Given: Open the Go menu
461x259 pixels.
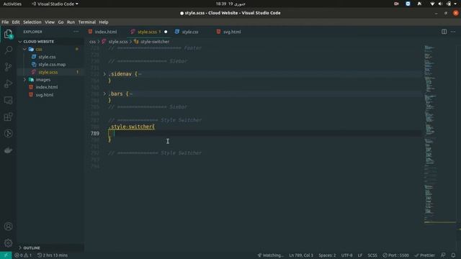Looking at the screenshot, I should point(61,22).
